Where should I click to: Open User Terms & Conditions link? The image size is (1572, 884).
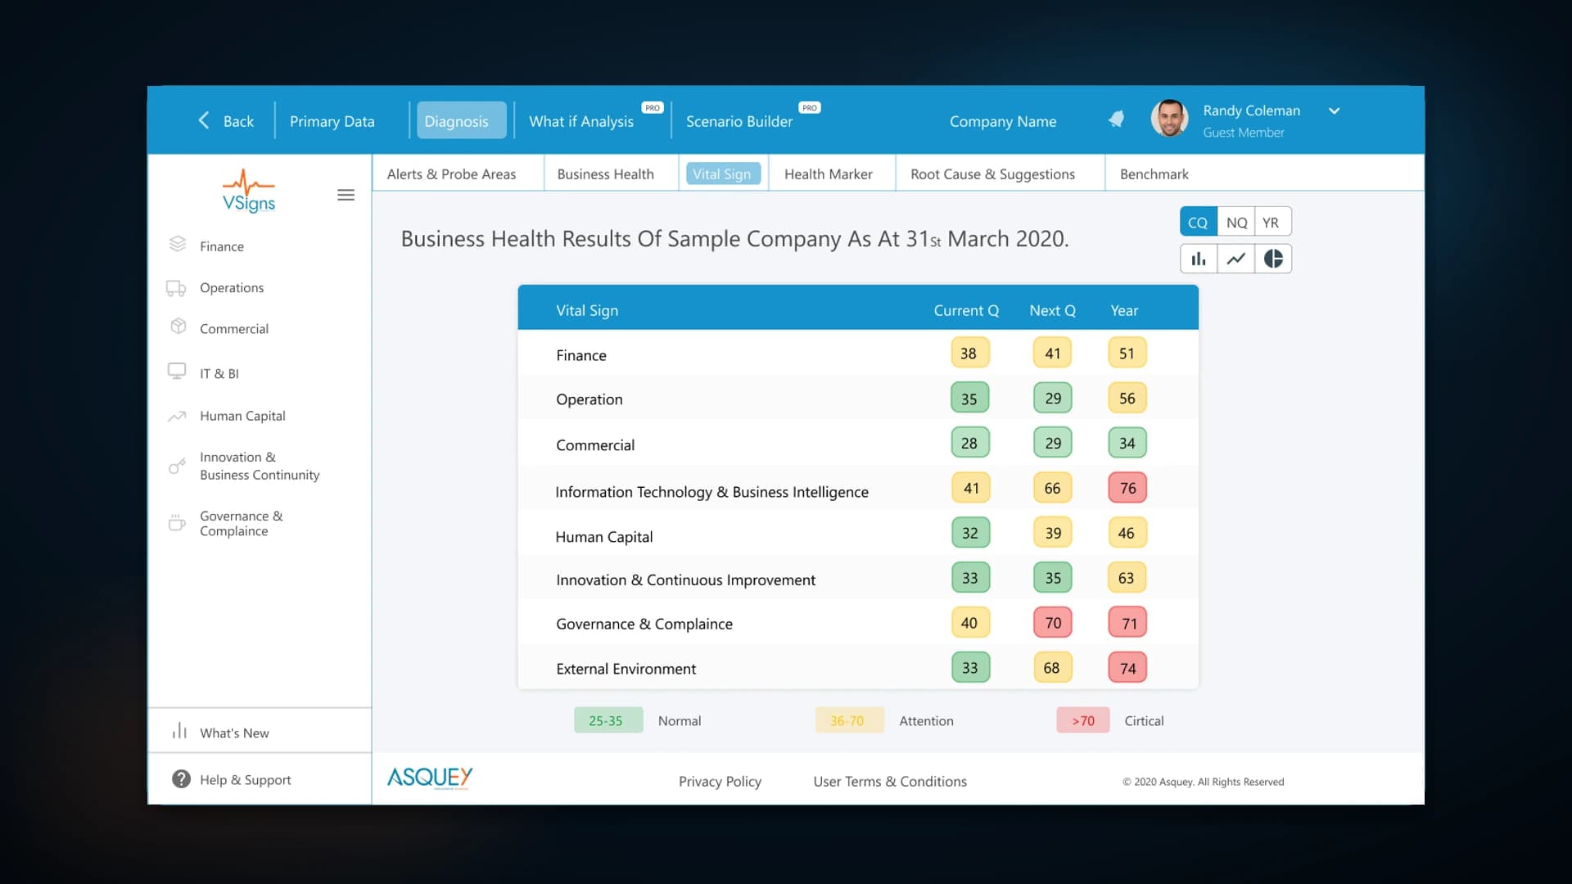click(890, 782)
